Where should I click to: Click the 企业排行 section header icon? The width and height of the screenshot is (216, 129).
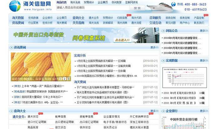pyautogui.click(x=163, y=111)
